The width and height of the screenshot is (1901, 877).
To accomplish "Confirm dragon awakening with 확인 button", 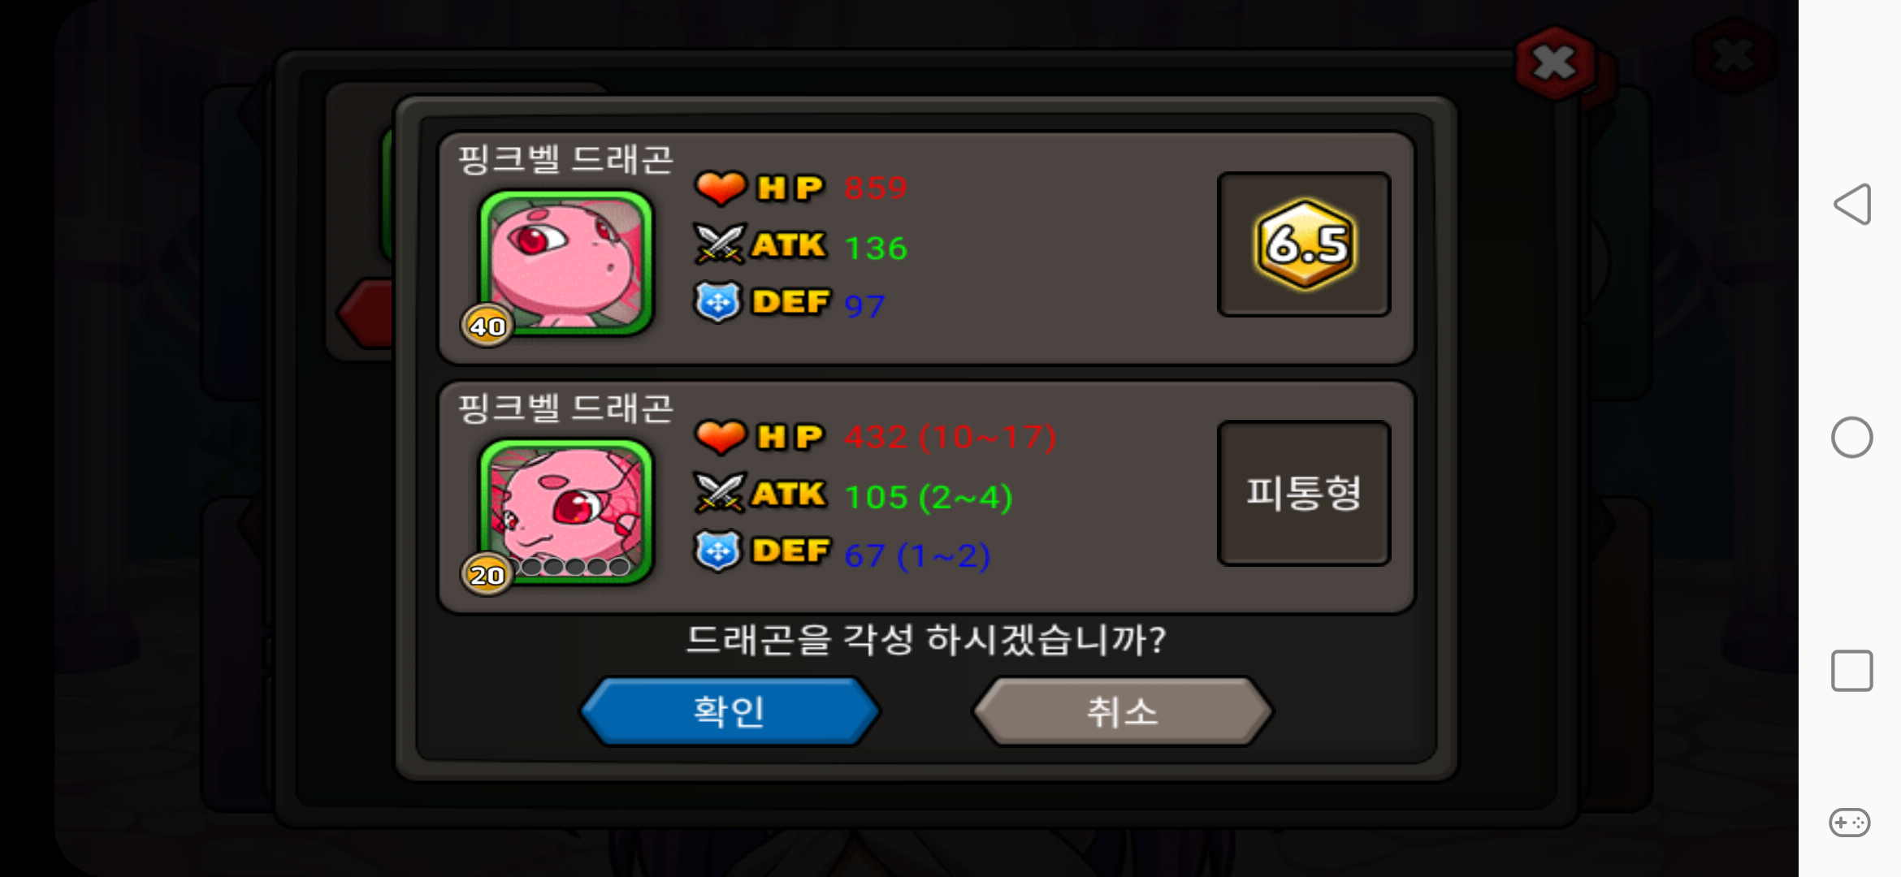I will pos(730,711).
